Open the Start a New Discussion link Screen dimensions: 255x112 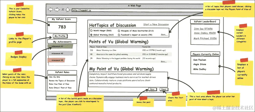pyautogui.click(x=156, y=24)
